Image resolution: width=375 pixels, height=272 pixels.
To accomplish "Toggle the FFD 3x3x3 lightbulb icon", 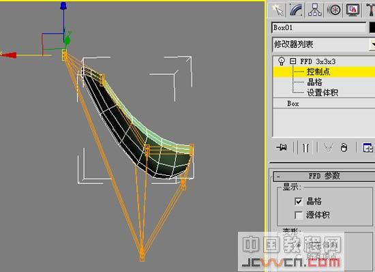I will [x=282, y=61].
